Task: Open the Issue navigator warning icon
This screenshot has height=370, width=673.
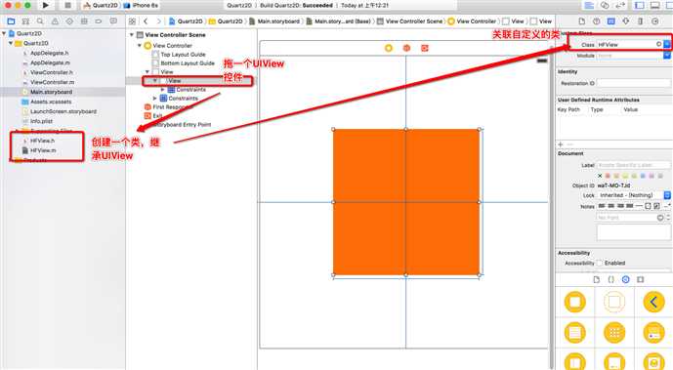Action: tap(55, 21)
